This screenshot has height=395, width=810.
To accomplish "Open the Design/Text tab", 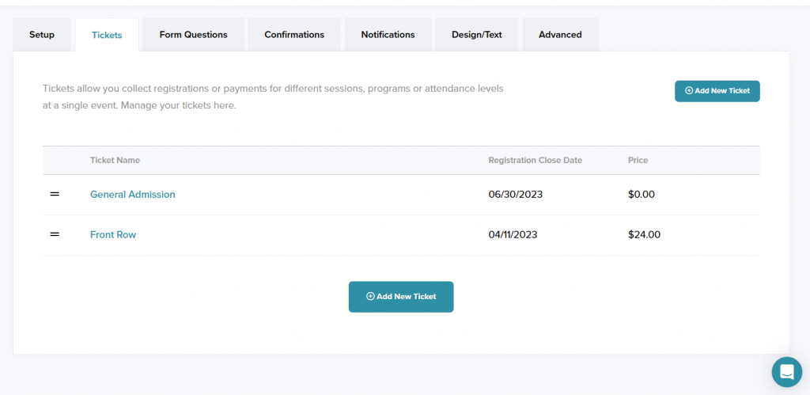I will [x=477, y=35].
